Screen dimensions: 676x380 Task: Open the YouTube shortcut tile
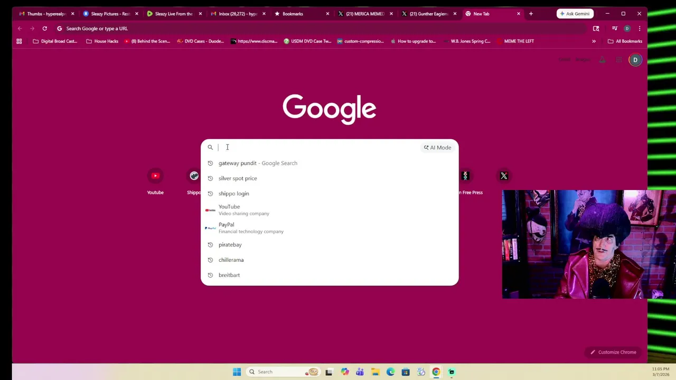point(155,182)
